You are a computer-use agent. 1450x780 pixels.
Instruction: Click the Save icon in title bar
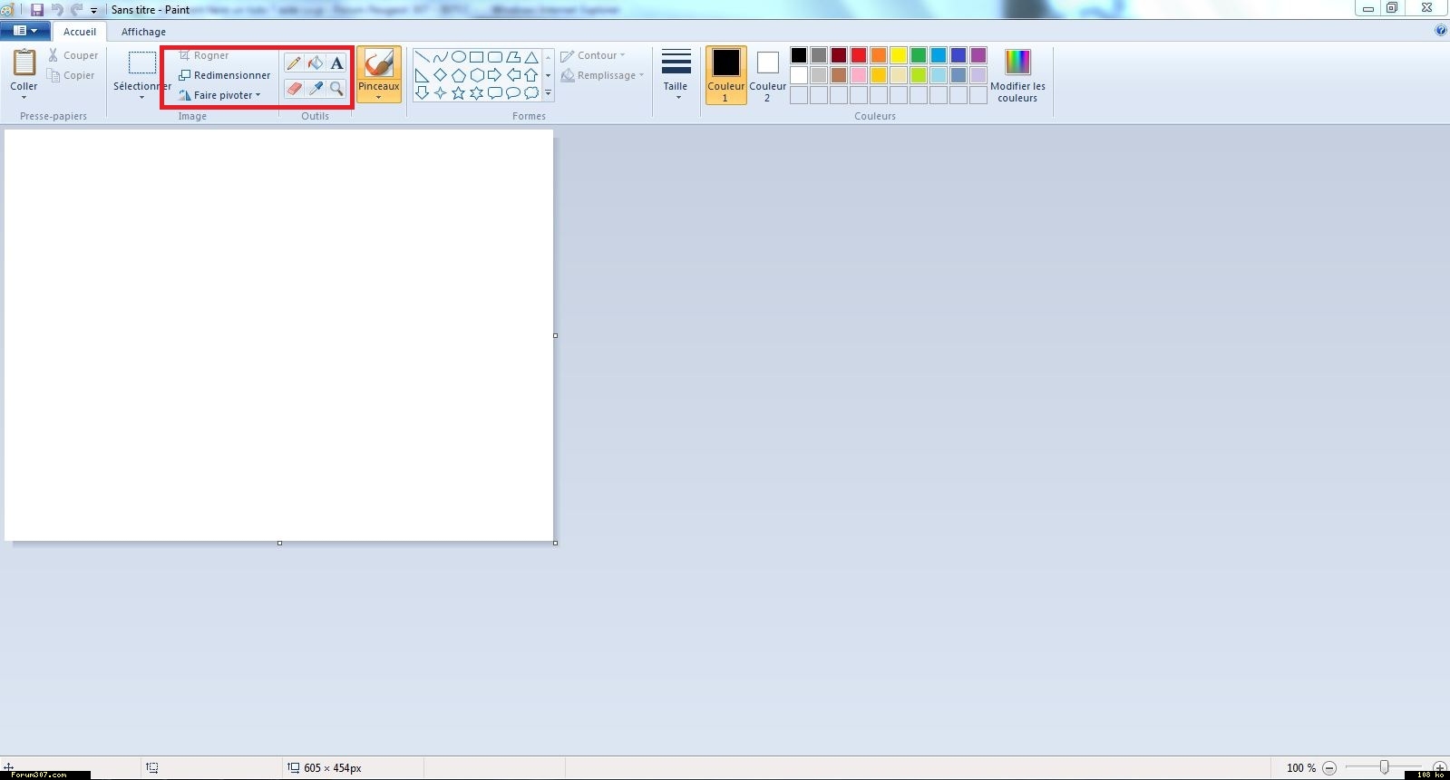[37, 10]
